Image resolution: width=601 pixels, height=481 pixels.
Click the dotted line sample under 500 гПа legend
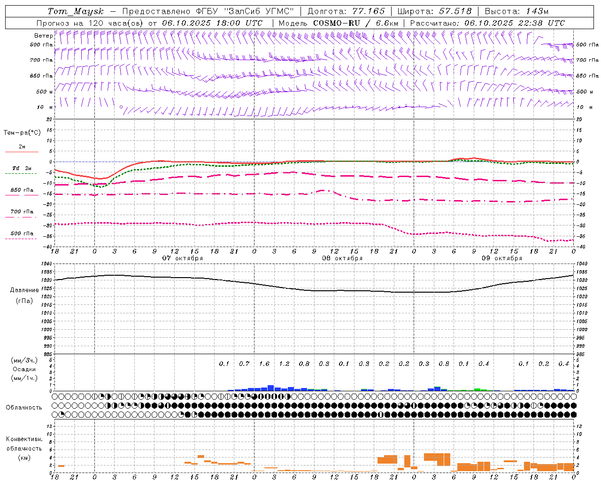pyautogui.click(x=21, y=239)
